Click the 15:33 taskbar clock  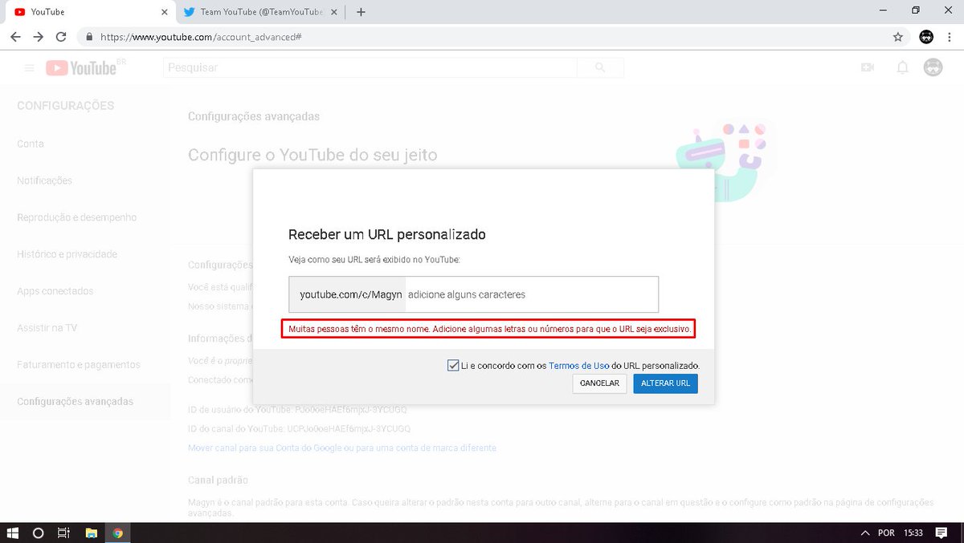(913, 533)
